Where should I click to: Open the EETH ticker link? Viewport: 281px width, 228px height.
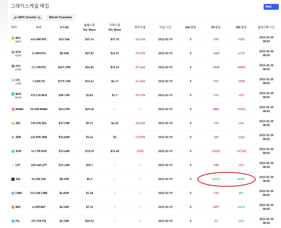click(18, 56)
